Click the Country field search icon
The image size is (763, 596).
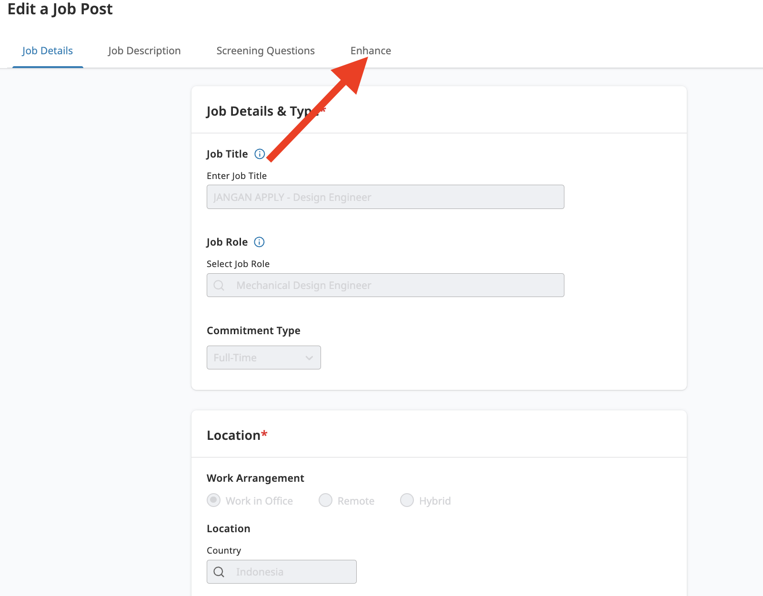pos(219,572)
